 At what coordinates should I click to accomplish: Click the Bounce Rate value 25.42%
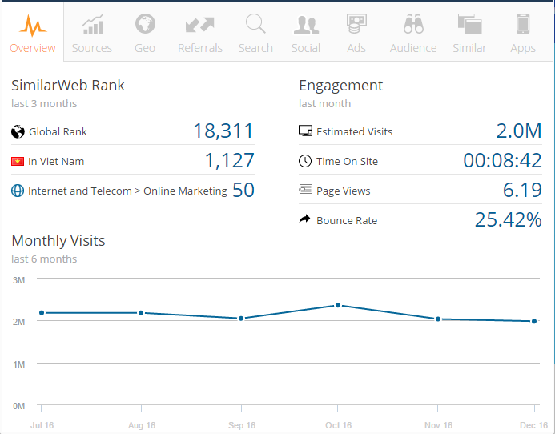[x=509, y=220]
